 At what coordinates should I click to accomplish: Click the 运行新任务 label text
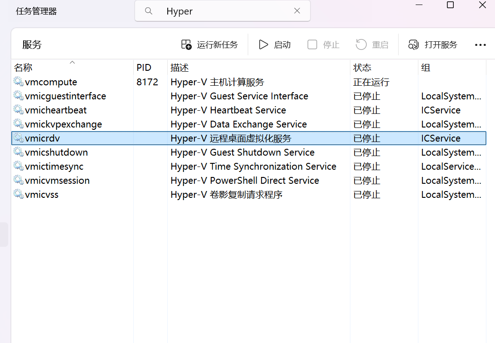tap(217, 45)
